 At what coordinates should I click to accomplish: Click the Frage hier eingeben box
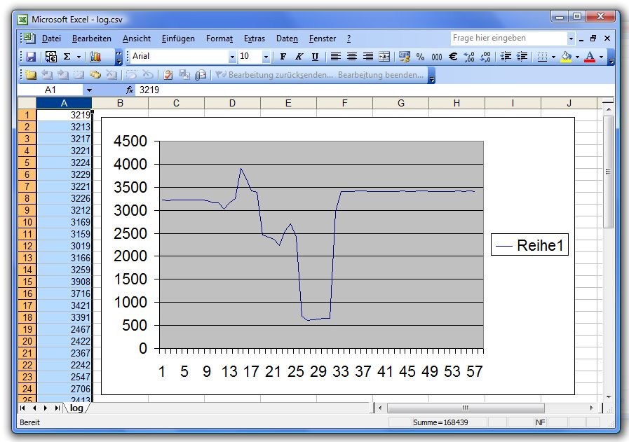coord(508,39)
